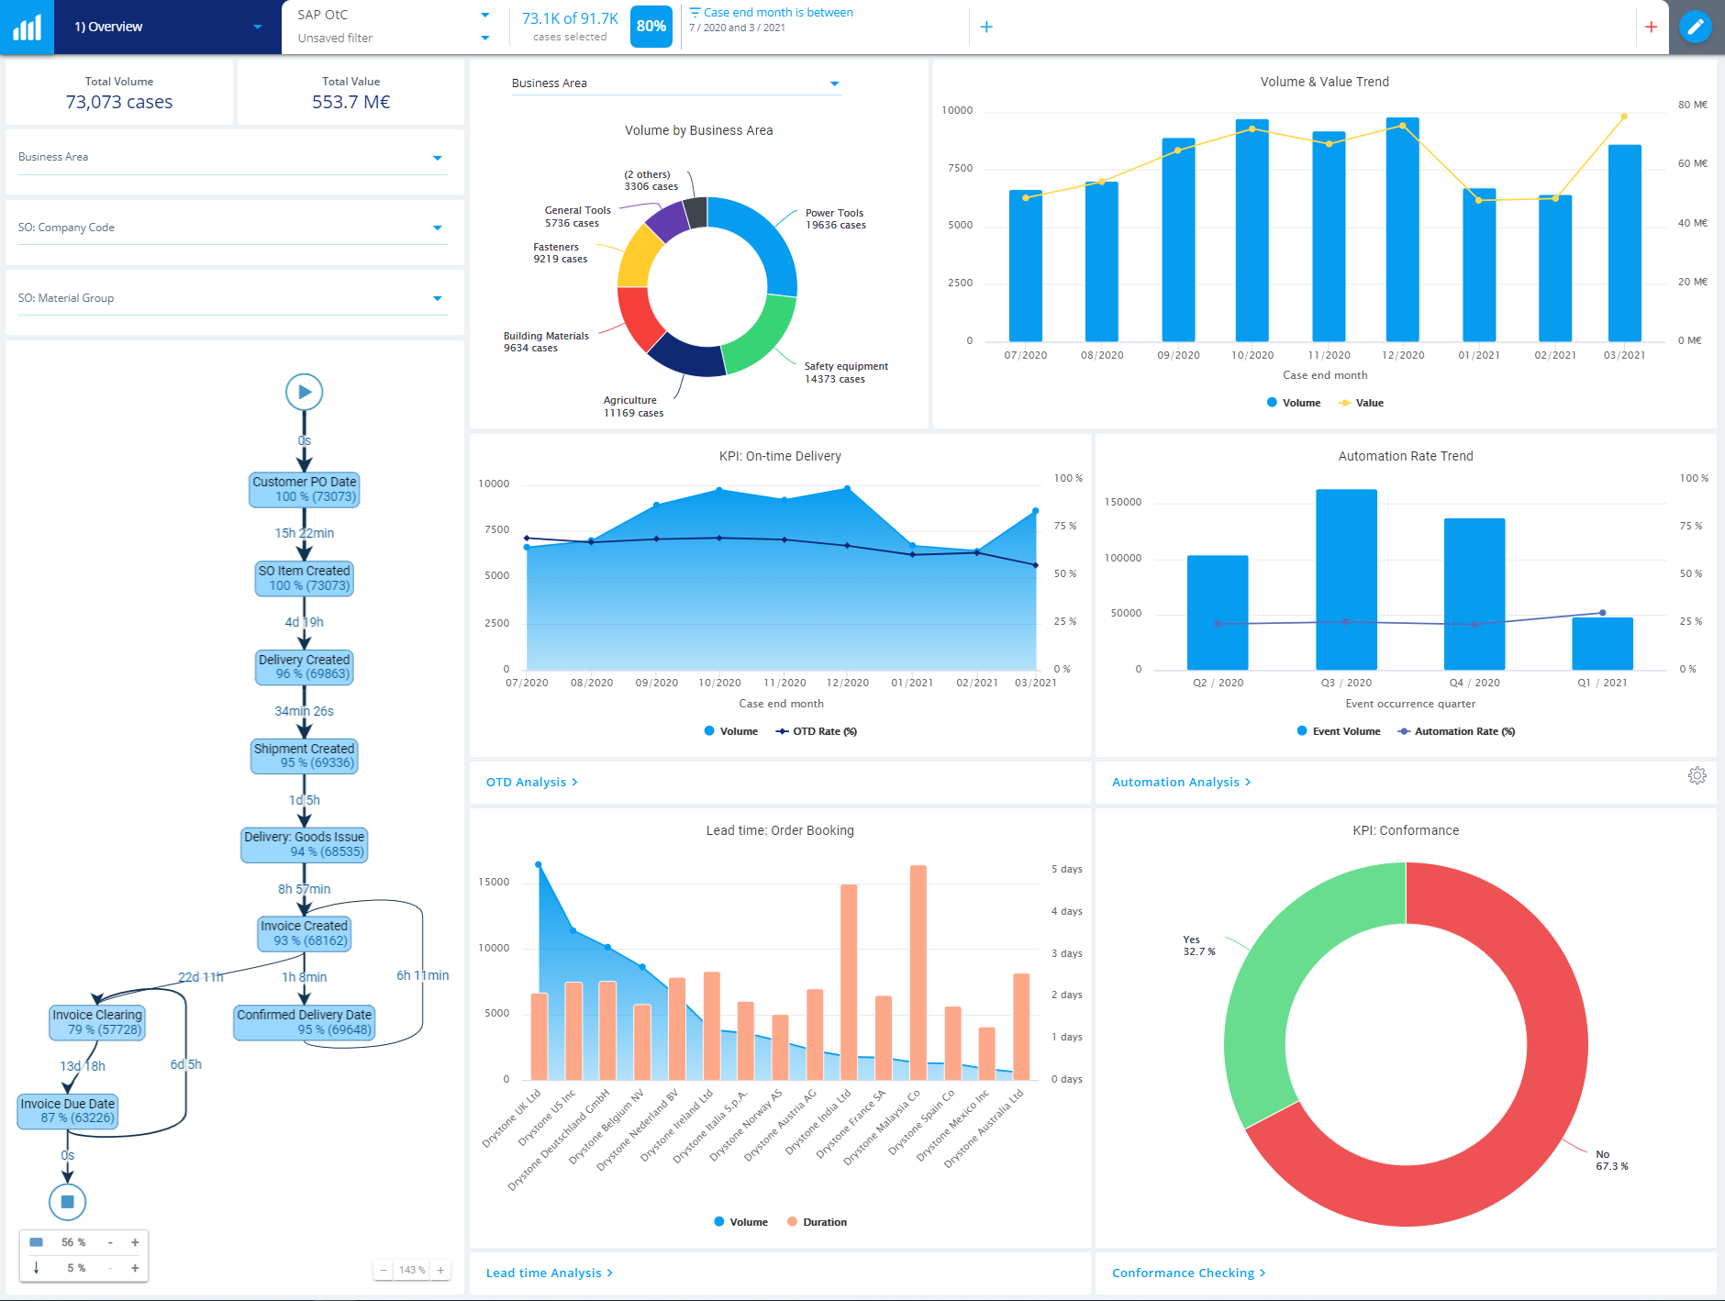The width and height of the screenshot is (1725, 1301).
Task: Open Business Area dropdown above donut chart
Action: coord(676,83)
